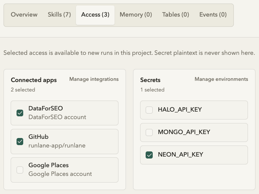Click the Google Places account subtitle text
The image size is (259, 194).
tap(60, 174)
